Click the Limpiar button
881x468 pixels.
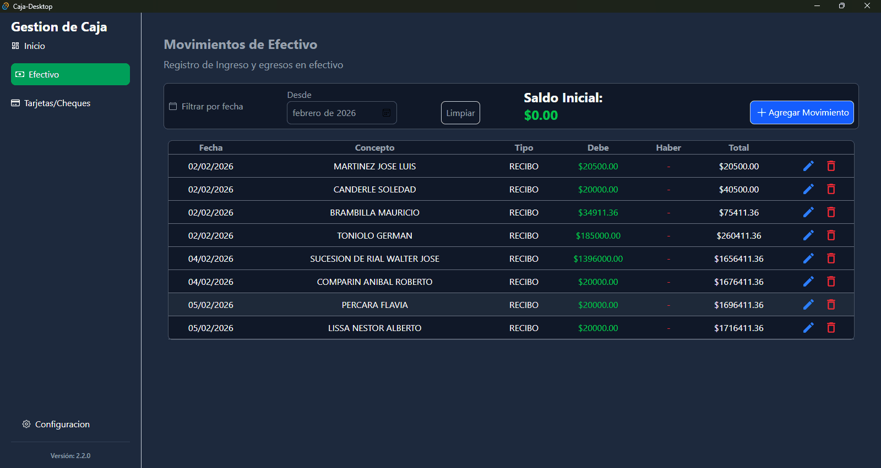pyautogui.click(x=460, y=113)
